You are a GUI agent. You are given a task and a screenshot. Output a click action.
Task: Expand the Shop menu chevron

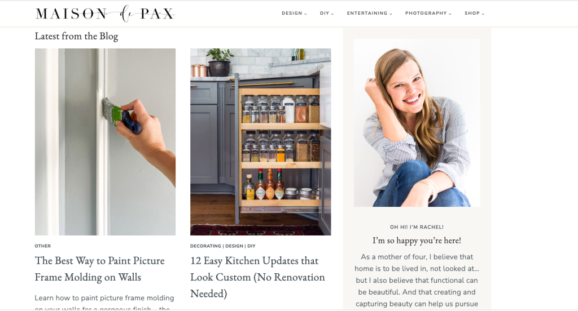point(483,14)
